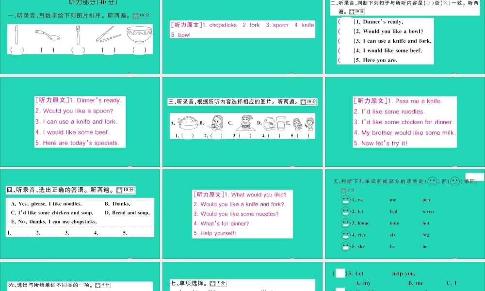485x291 pixels.
Task: Click the face icon next to '3. home'
Action: [345, 223]
